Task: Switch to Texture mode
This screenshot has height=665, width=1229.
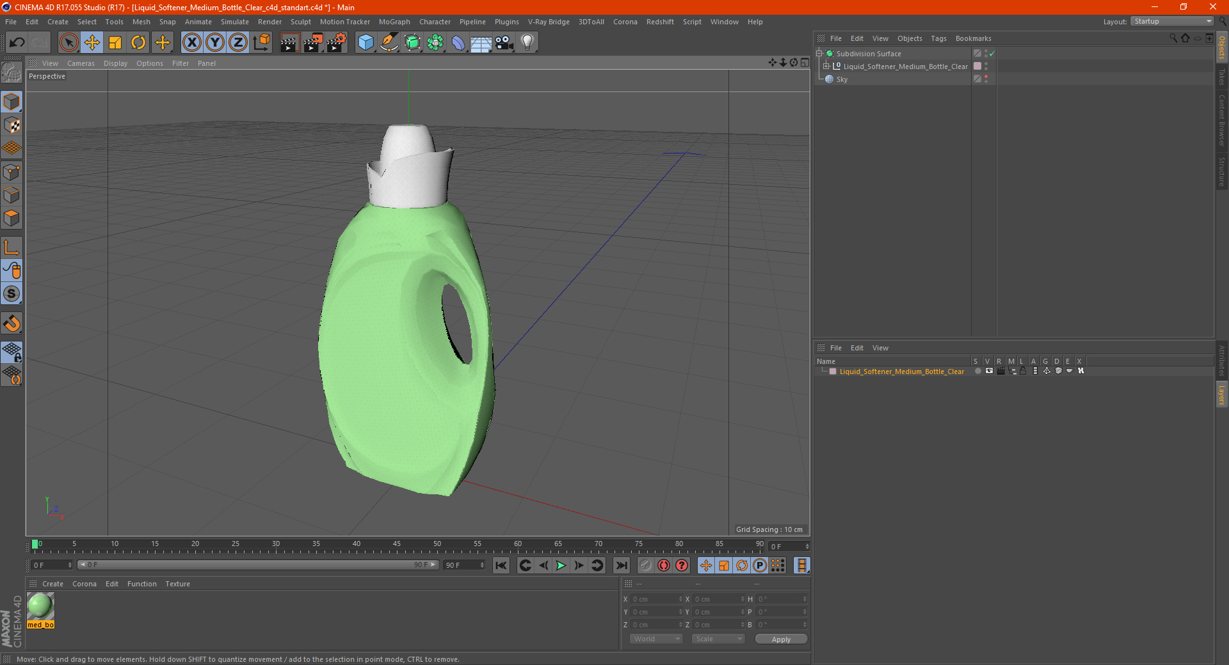Action: 12,125
